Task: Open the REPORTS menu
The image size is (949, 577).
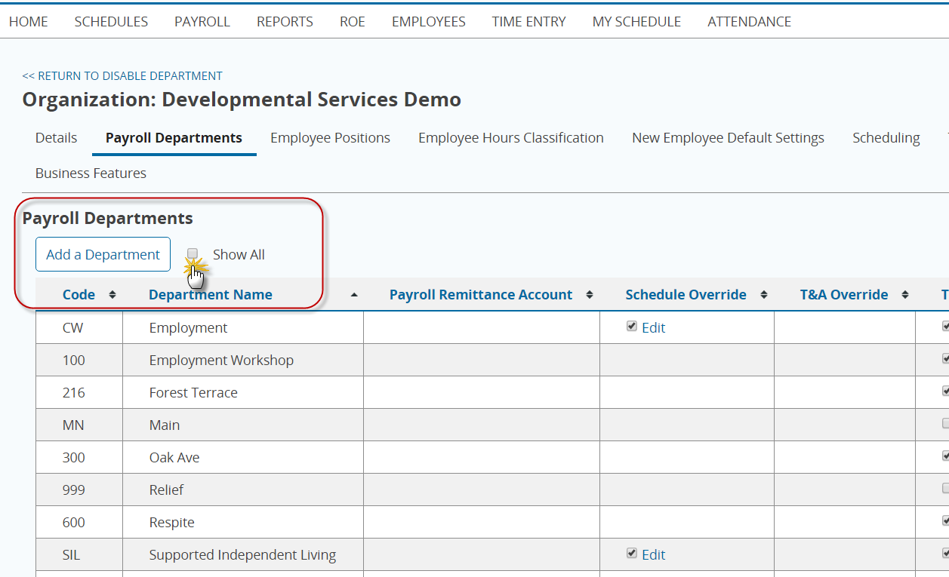Action: pyautogui.click(x=285, y=22)
